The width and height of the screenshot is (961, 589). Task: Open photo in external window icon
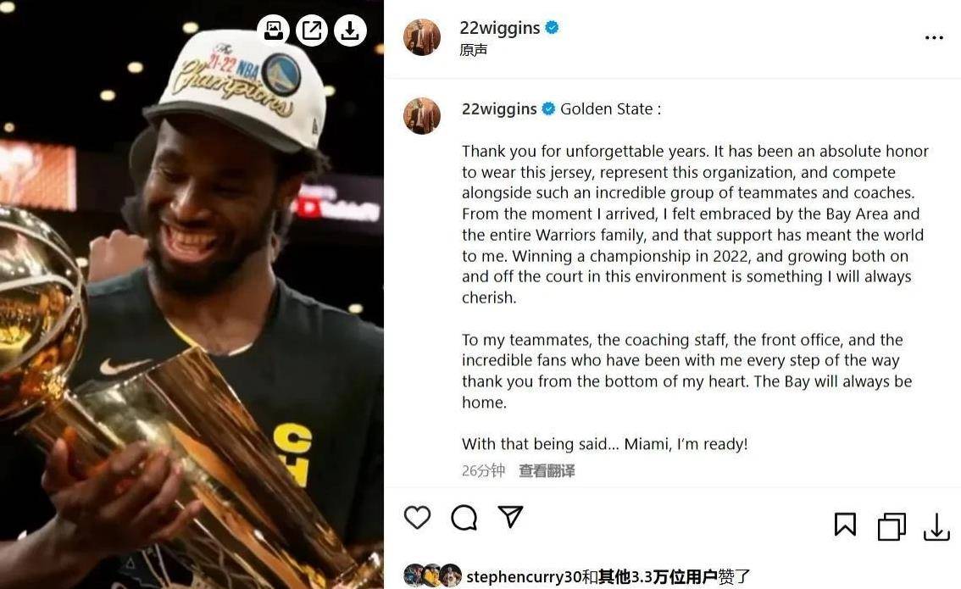[311, 30]
